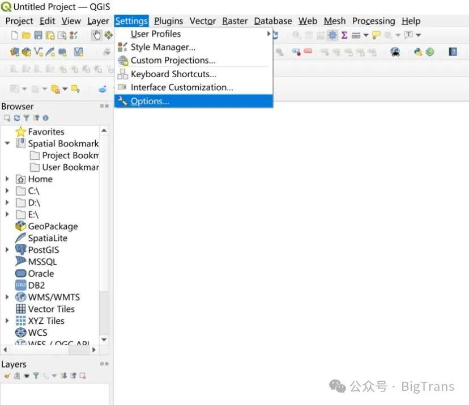Click Collapse All in the Browser toolbar
The image size is (469, 405).
(x=36, y=118)
